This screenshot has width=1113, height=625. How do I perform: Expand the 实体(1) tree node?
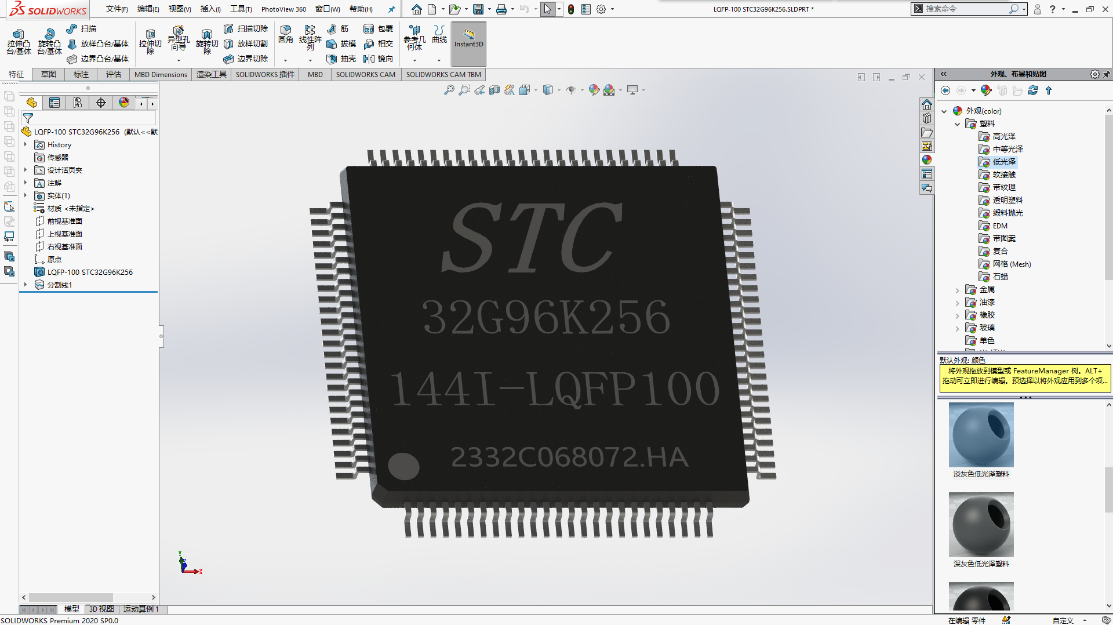click(26, 195)
